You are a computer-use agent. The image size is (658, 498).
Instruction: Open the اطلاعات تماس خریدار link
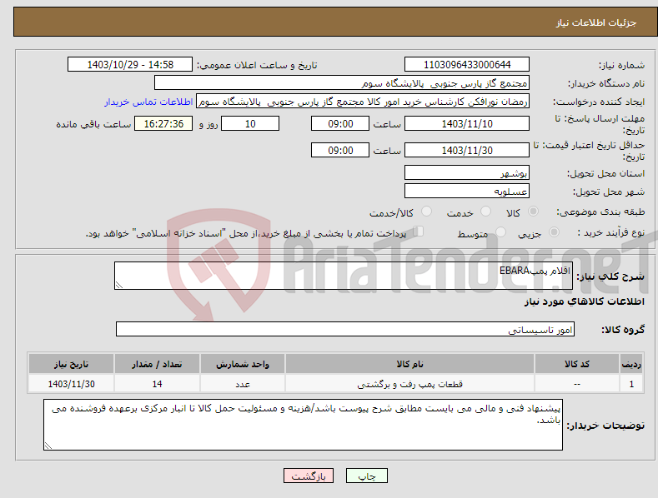148,102
